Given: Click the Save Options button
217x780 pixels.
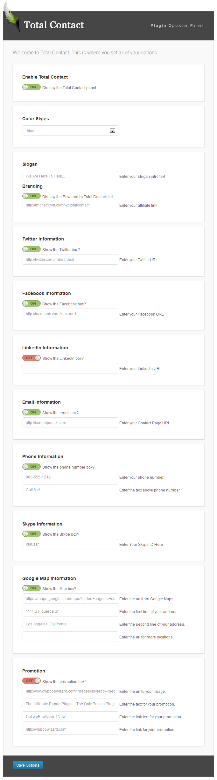Looking at the screenshot, I should [28, 765].
